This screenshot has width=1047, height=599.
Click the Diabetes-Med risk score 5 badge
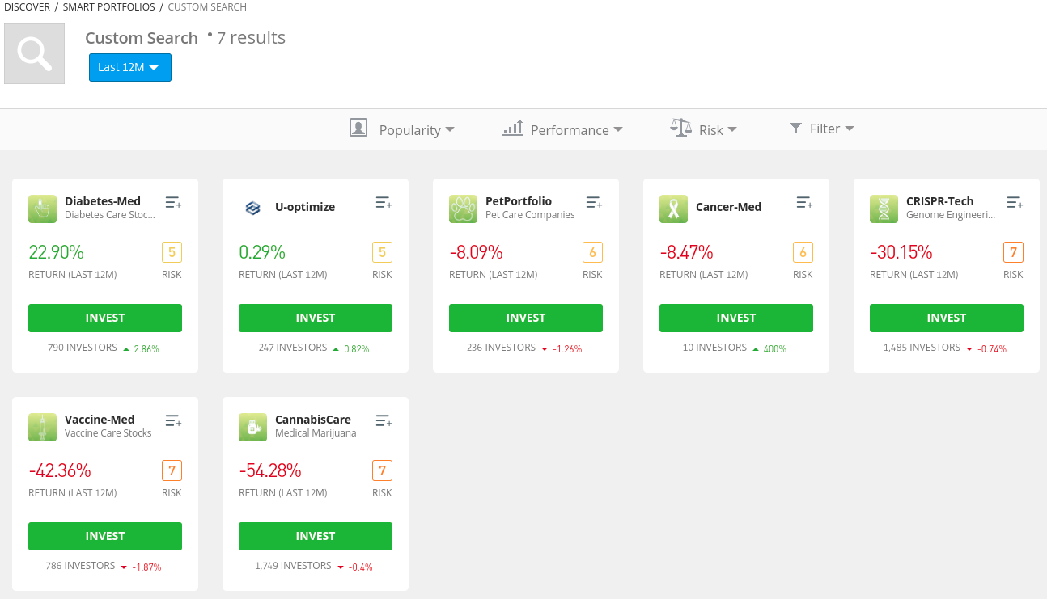[x=172, y=252]
